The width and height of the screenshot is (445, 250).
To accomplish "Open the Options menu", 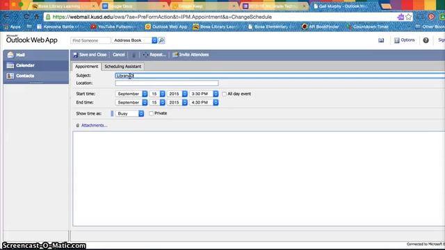I will click(405, 40).
